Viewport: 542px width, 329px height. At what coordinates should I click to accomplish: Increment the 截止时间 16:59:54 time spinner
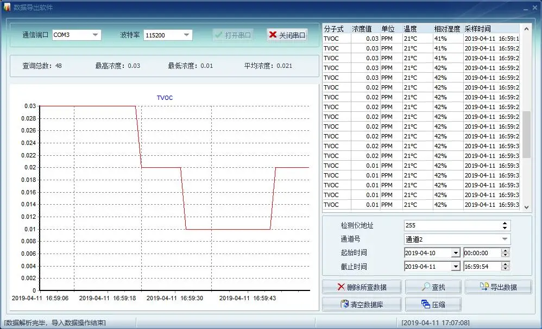click(x=506, y=264)
